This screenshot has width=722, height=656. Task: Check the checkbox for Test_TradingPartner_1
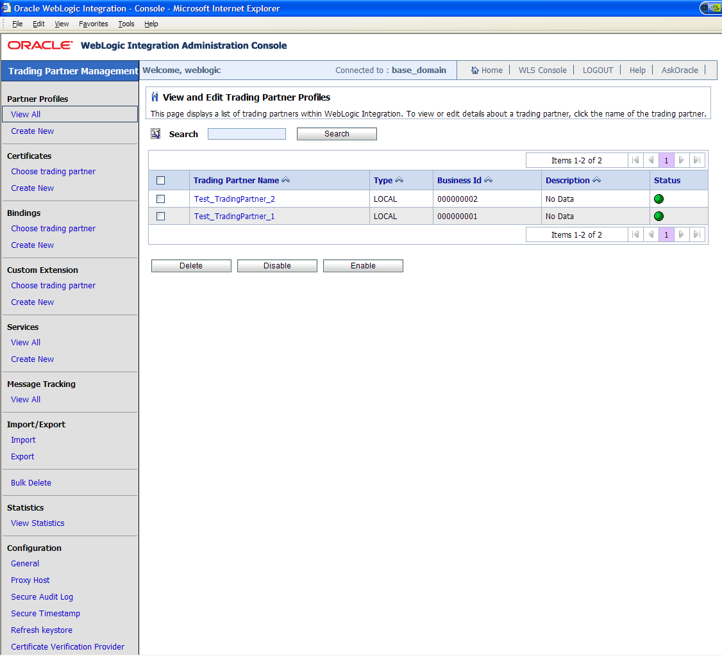coord(160,216)
